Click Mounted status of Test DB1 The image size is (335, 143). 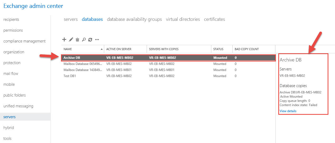[x=220, y=76]
